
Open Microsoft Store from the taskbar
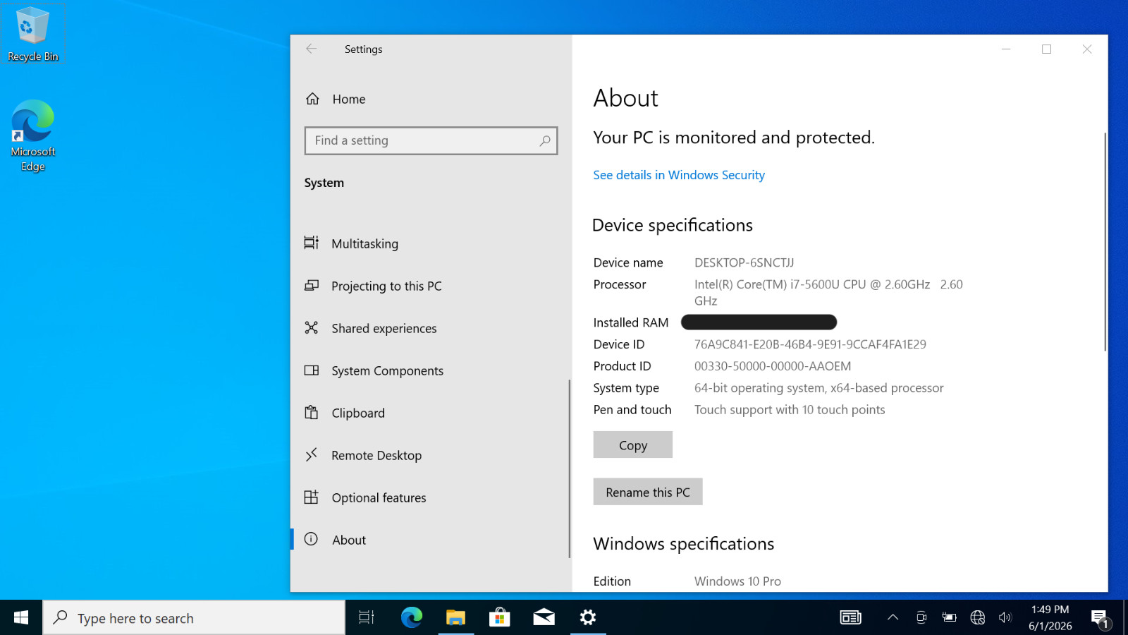(x=500, y=617)
